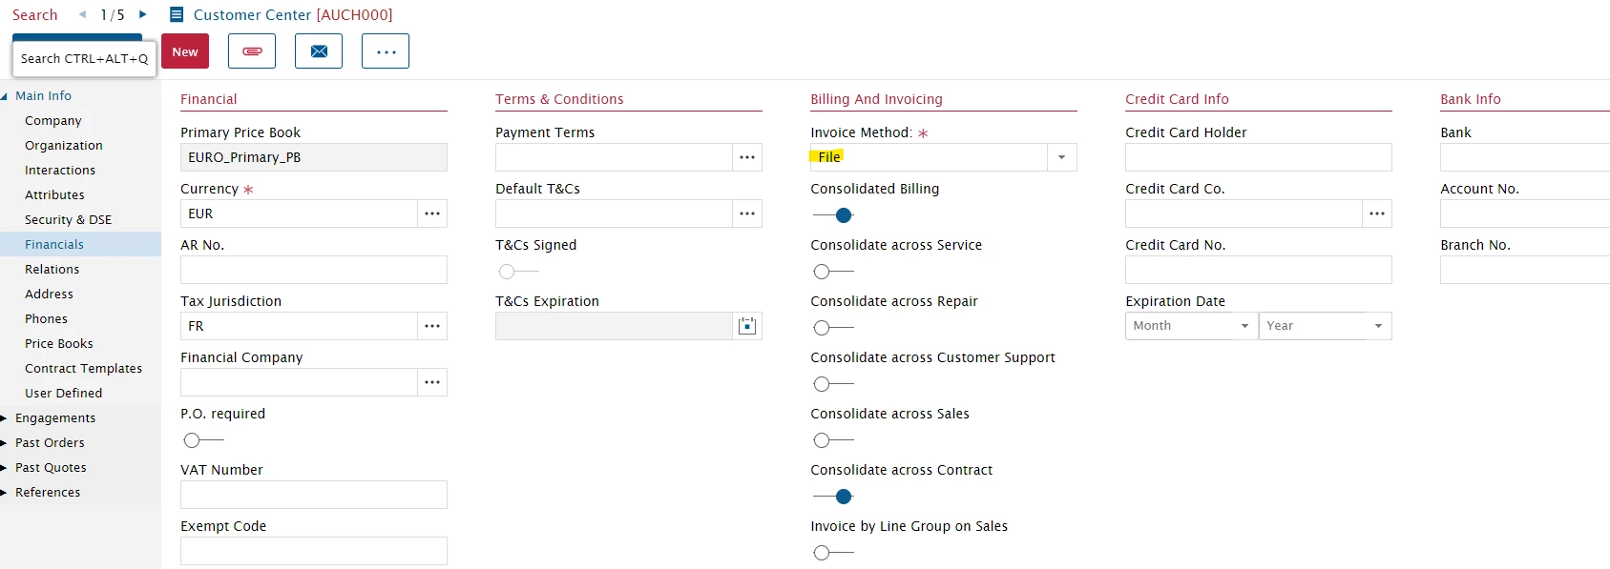Open the three-dots more actions button
Viewport: 1610px width, 569px height.
(386, 51)
